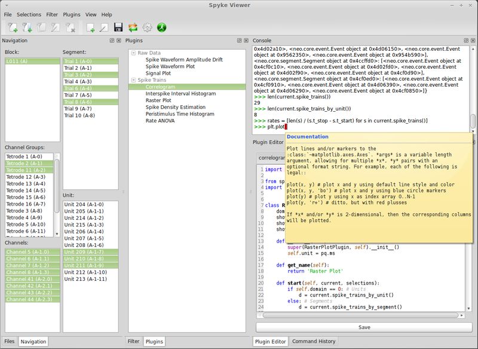Select the Raster Plot plugin

(x=158, y=100)
